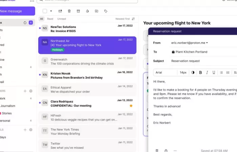
Task: Switch to the Unread filter tab
Action: 62,19
